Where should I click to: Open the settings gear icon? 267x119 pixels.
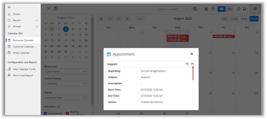[255, 9]
